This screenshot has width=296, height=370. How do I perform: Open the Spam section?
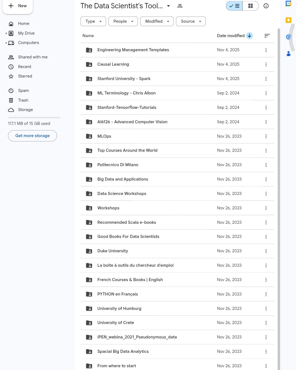[x=23, y=91]
